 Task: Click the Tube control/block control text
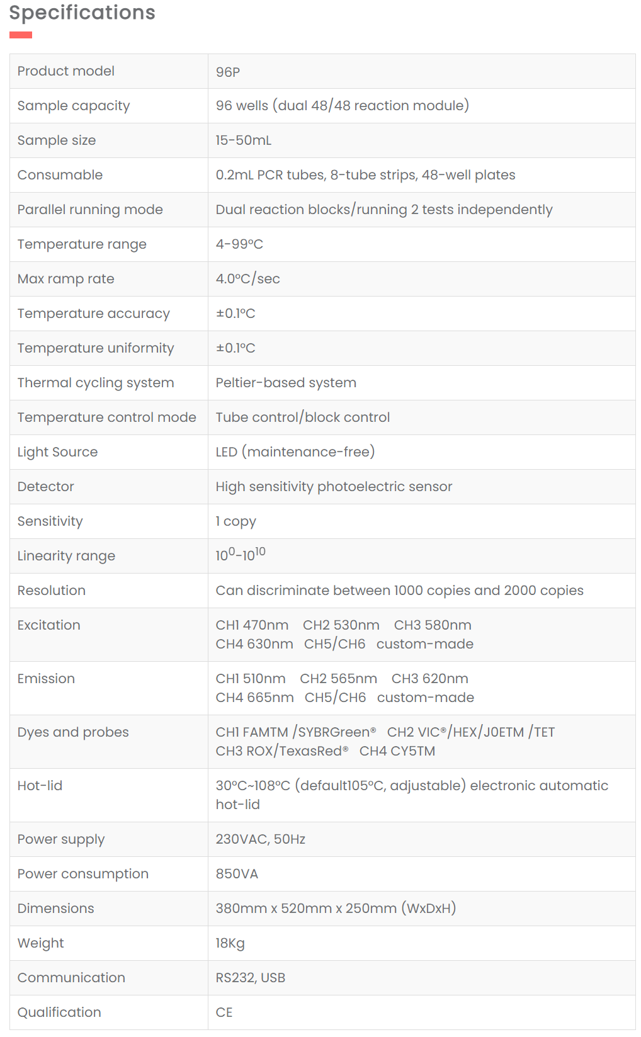[303, 417]
